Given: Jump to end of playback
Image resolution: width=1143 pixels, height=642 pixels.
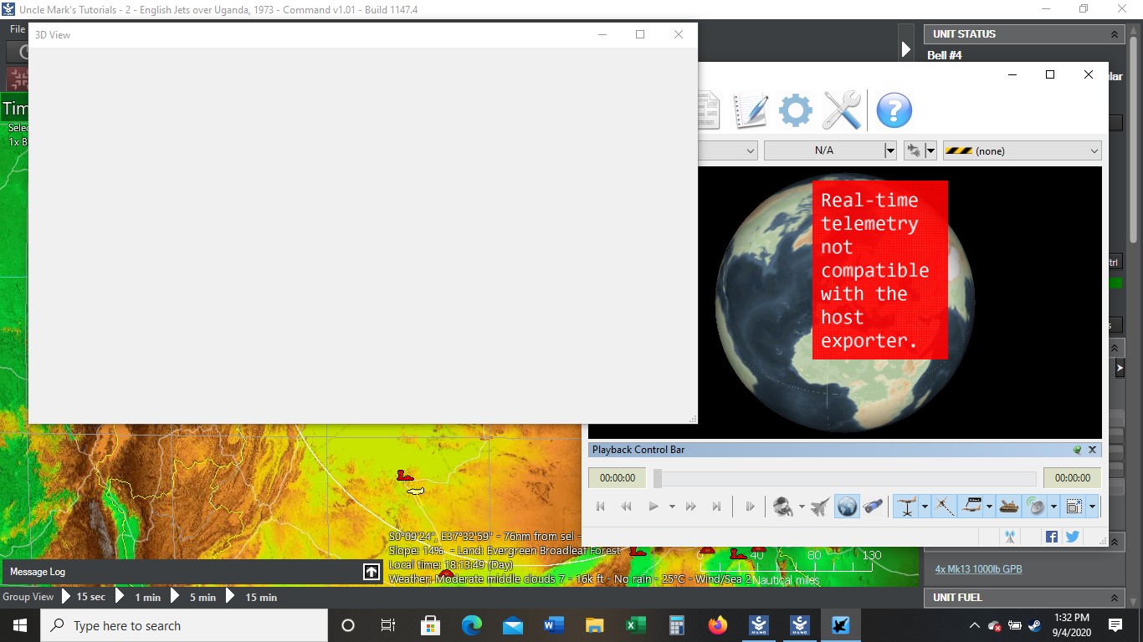Looking at the screenshot, I should click(x=716, y=507).
